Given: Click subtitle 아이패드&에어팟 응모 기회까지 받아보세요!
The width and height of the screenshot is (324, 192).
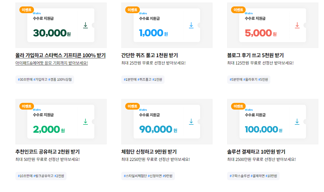Looking at the screenshot, I should pos(51,63).
